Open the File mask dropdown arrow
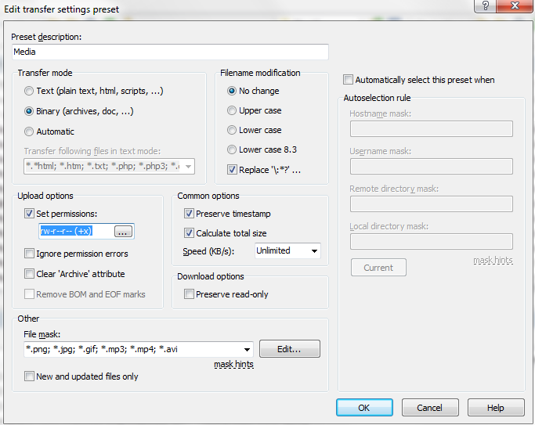This screenshot has width=535, height=425. pyautogui.click(x=248, y=349)
